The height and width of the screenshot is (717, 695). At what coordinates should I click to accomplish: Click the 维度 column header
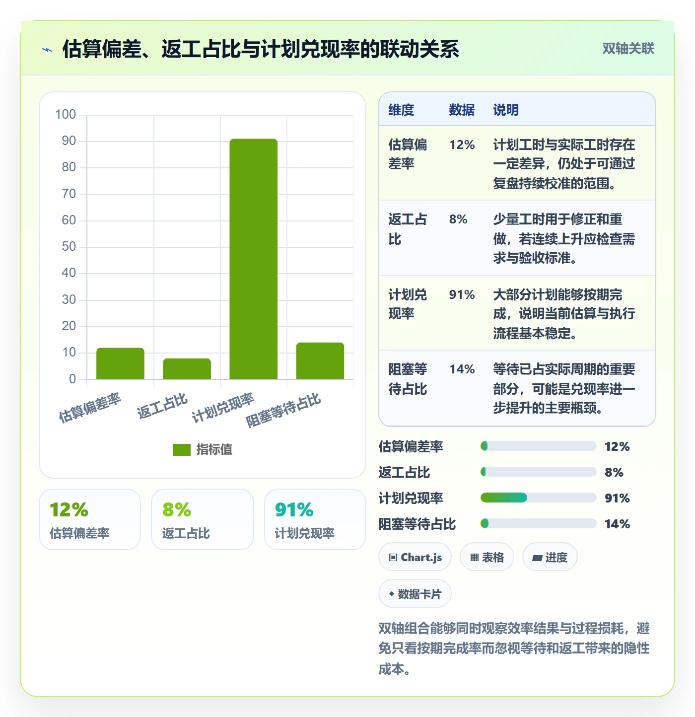[x=401, y=110]
